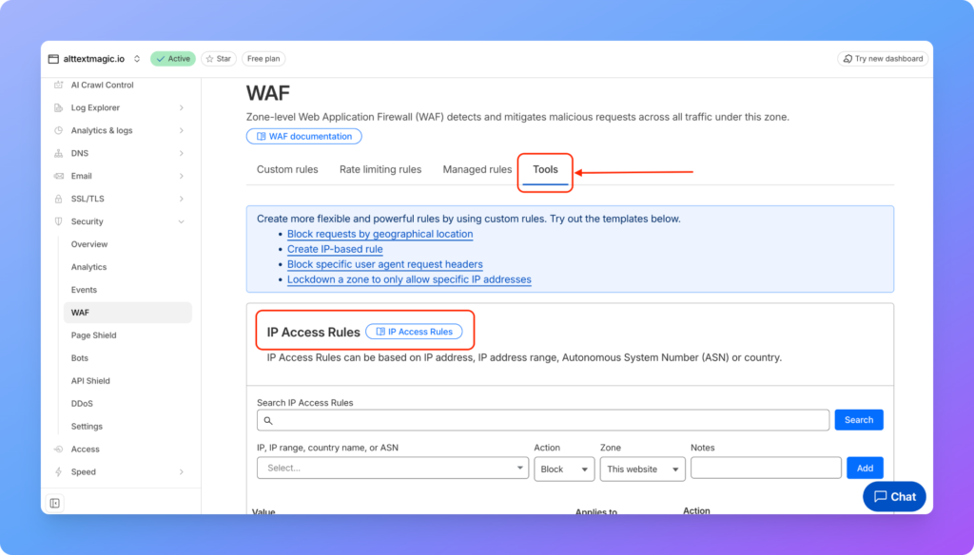
Task: Click the DNS sidebar icon
Action: pos(59,154)
